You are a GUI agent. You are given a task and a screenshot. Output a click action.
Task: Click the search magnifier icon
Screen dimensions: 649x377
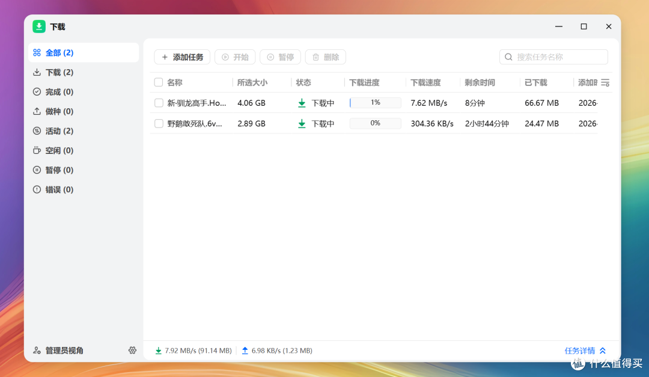[x=509, y=57]
